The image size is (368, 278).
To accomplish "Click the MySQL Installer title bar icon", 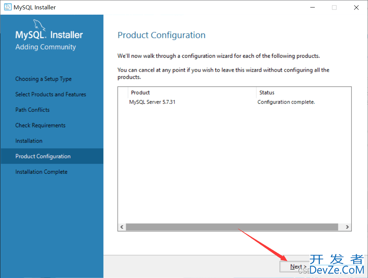I will coord(8,7).
